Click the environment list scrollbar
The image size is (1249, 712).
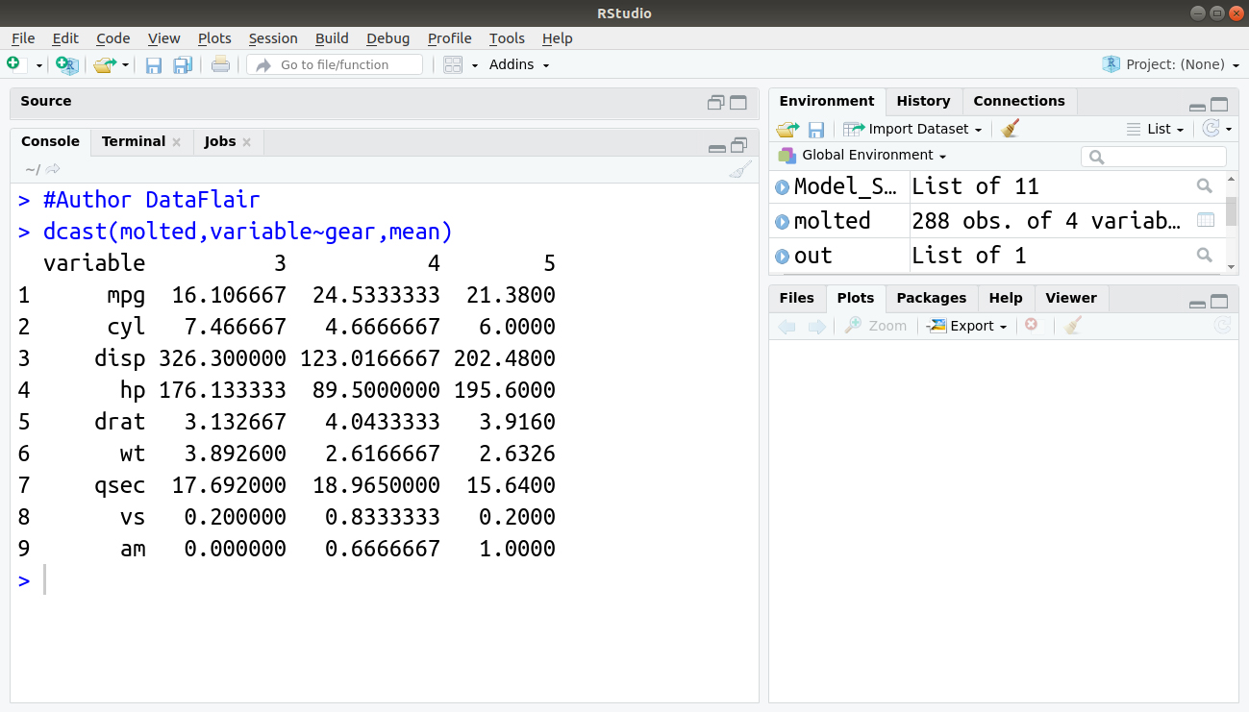pyautogui.click(x=1231, y=211)
